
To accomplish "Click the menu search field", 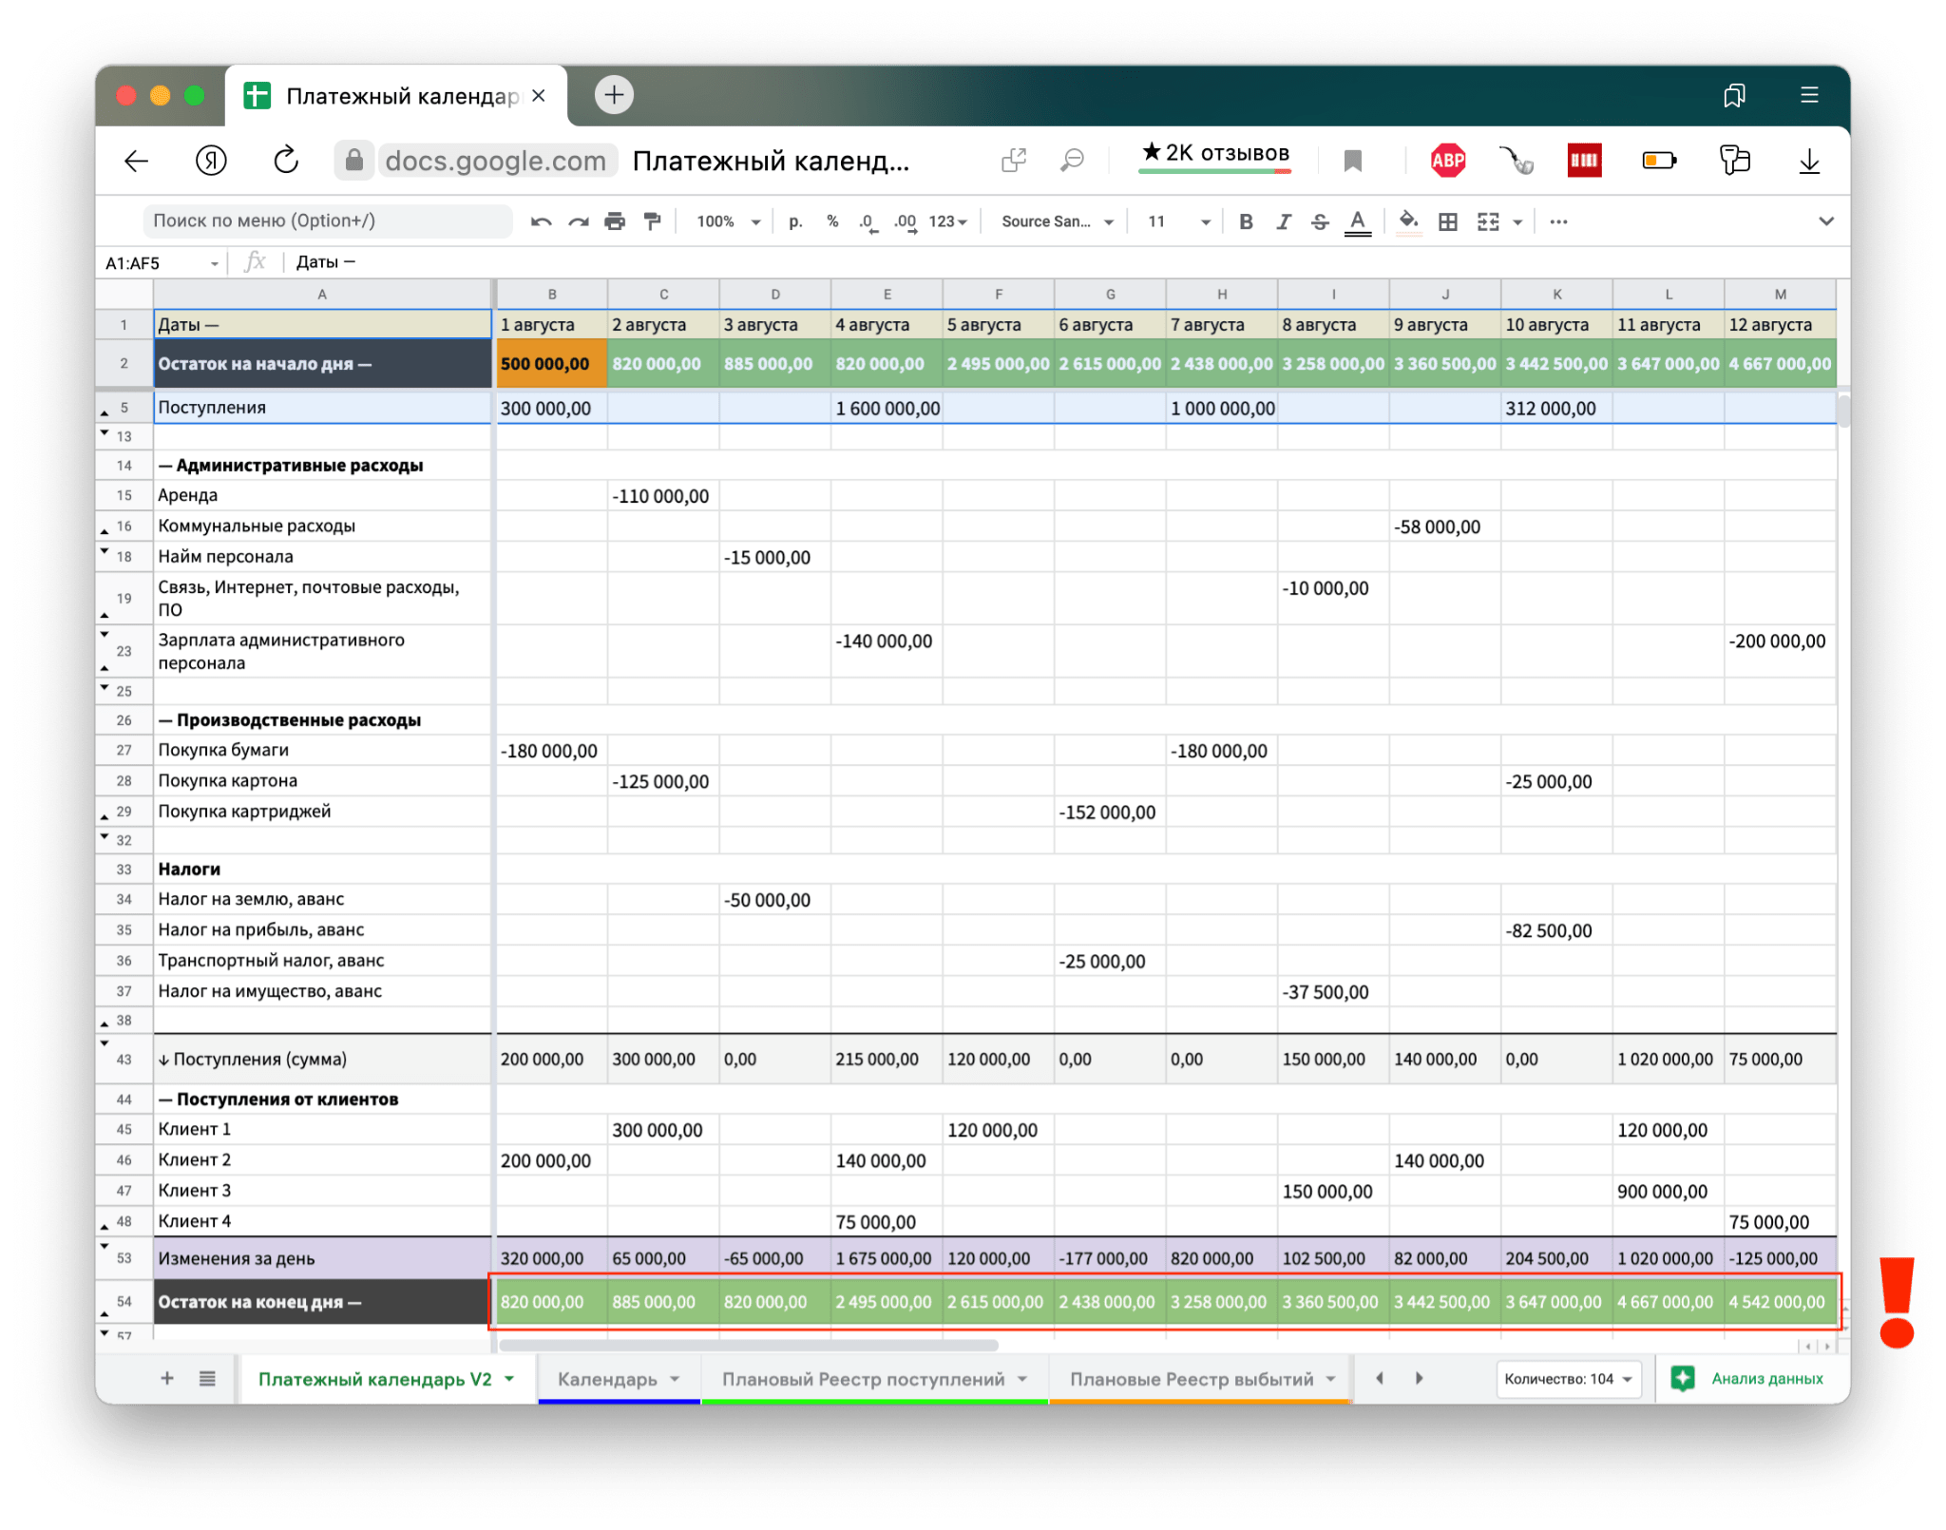I will pyautogui.click(x=327, y=221).
